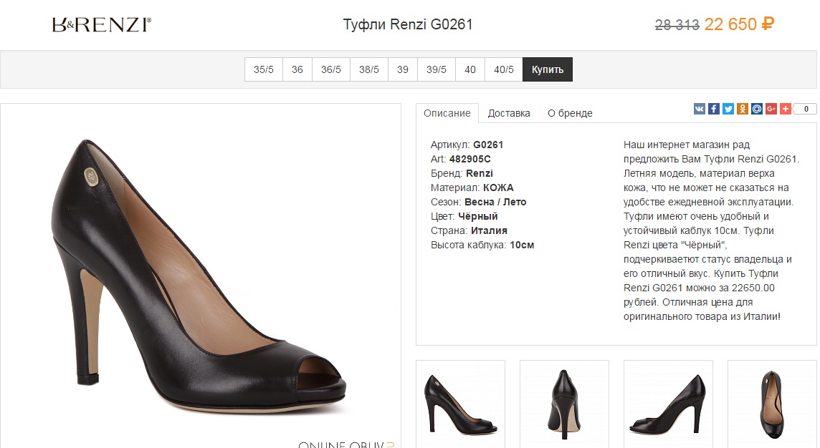Select shoe size 35/5

pyautogui.click(x=264, y=69)
